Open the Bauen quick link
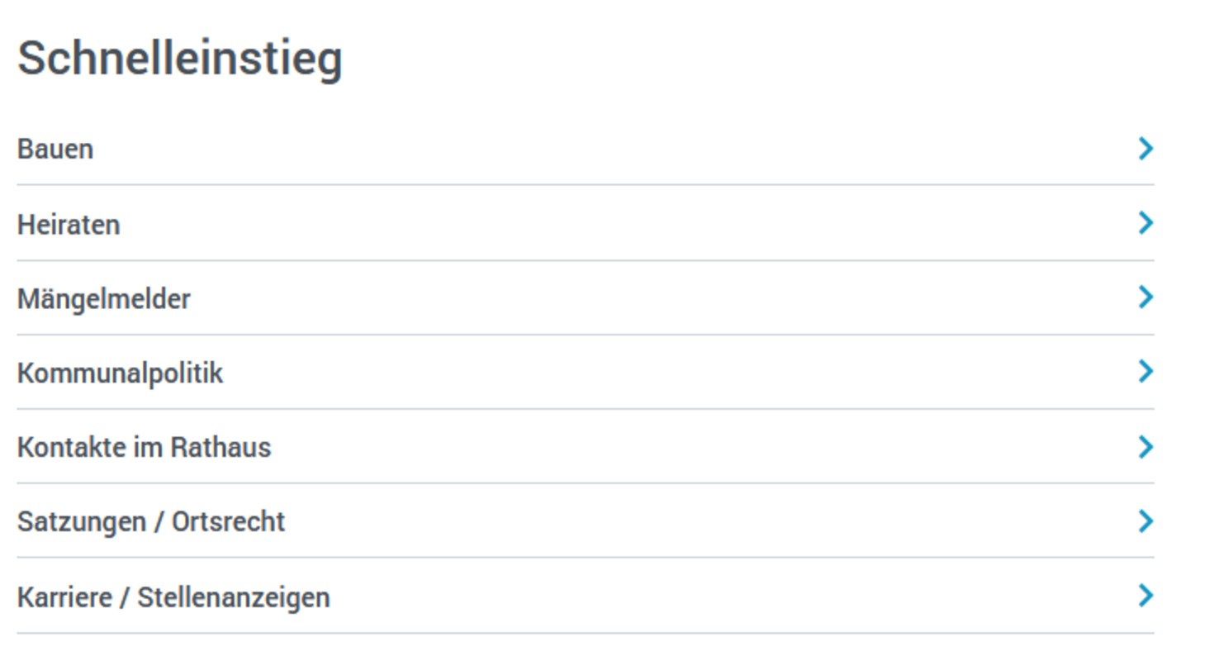1205x661 pixels. tap(55, 150)
